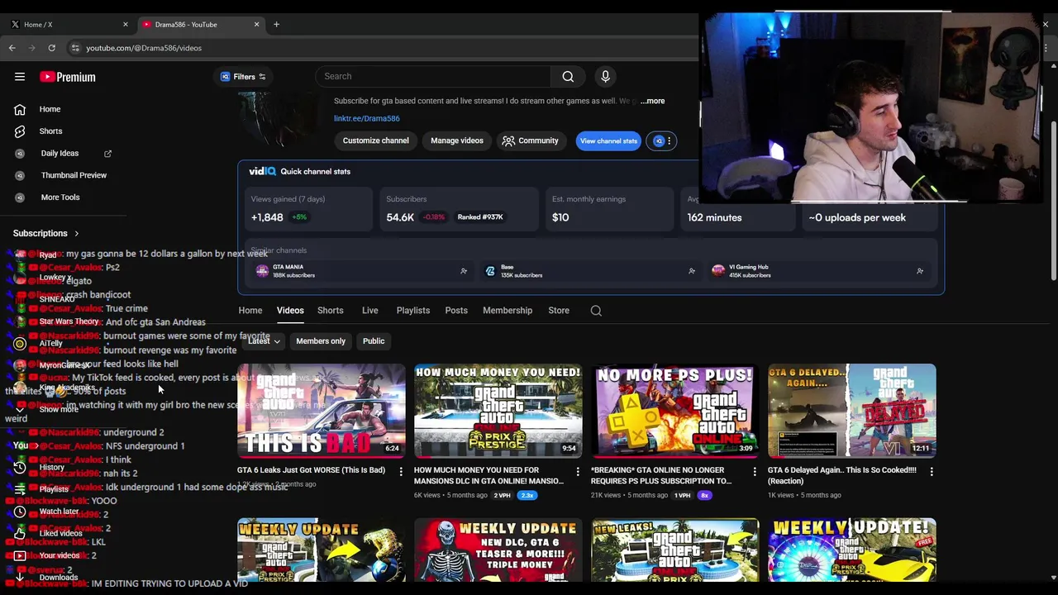
Task: Open options menu for GTA 6 Delayed video
Action: (x=932, y=471)
